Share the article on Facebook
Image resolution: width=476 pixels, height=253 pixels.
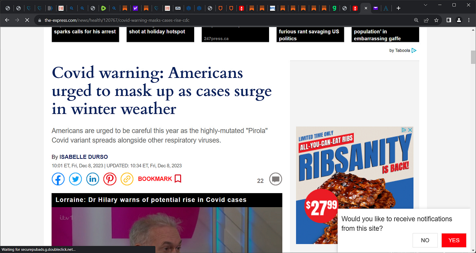58,179
